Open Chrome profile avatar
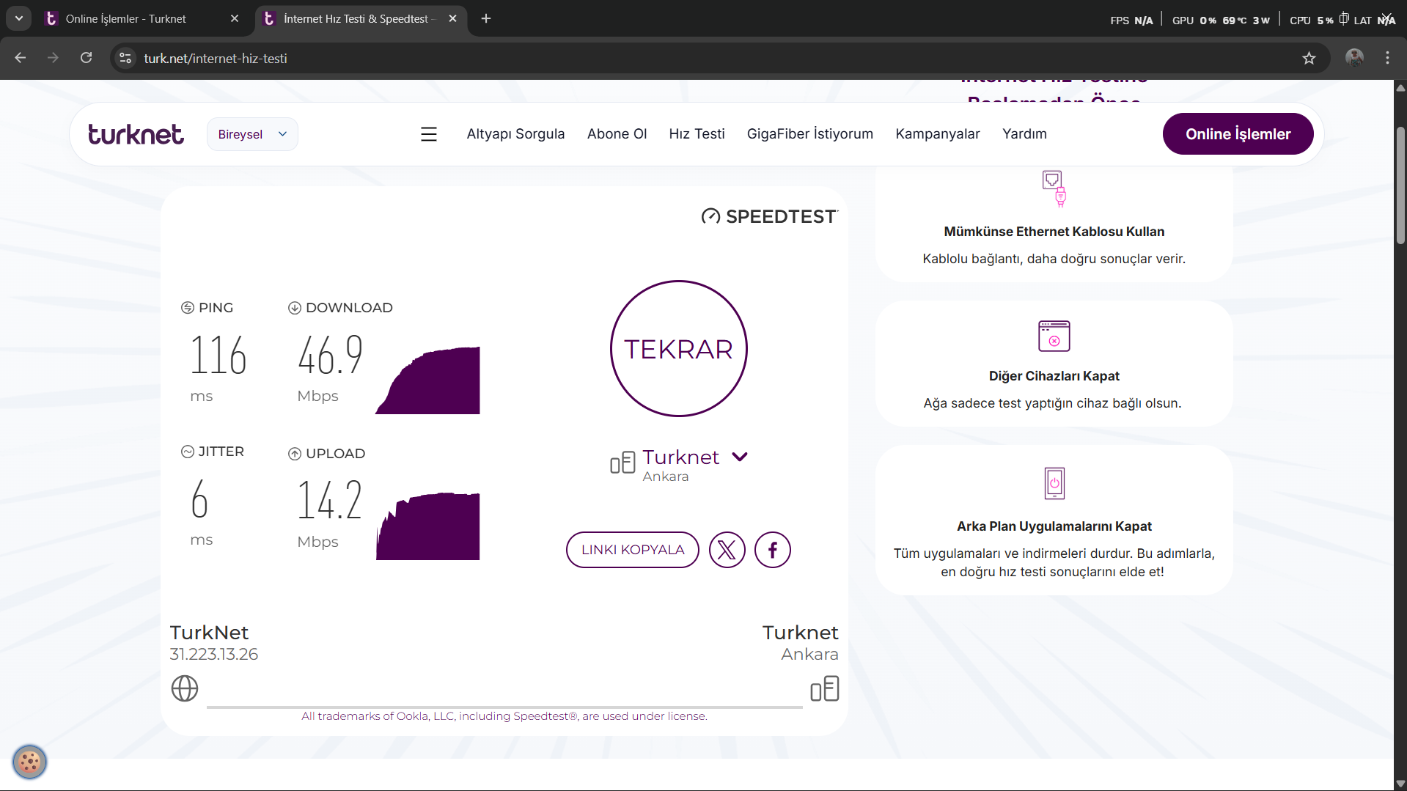1407x791 pixels. point(1354,58)
